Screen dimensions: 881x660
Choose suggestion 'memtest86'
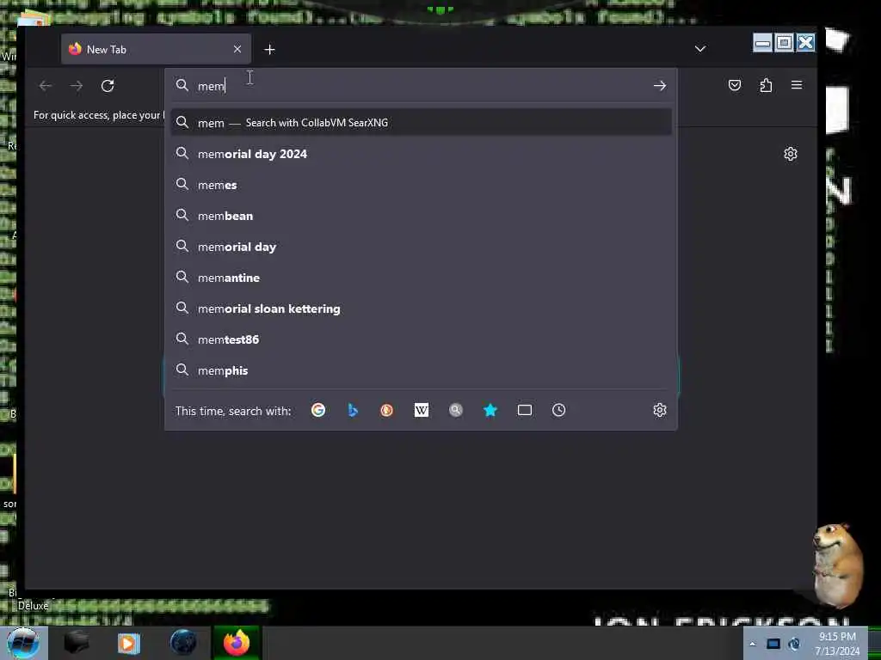pos(421,339)
